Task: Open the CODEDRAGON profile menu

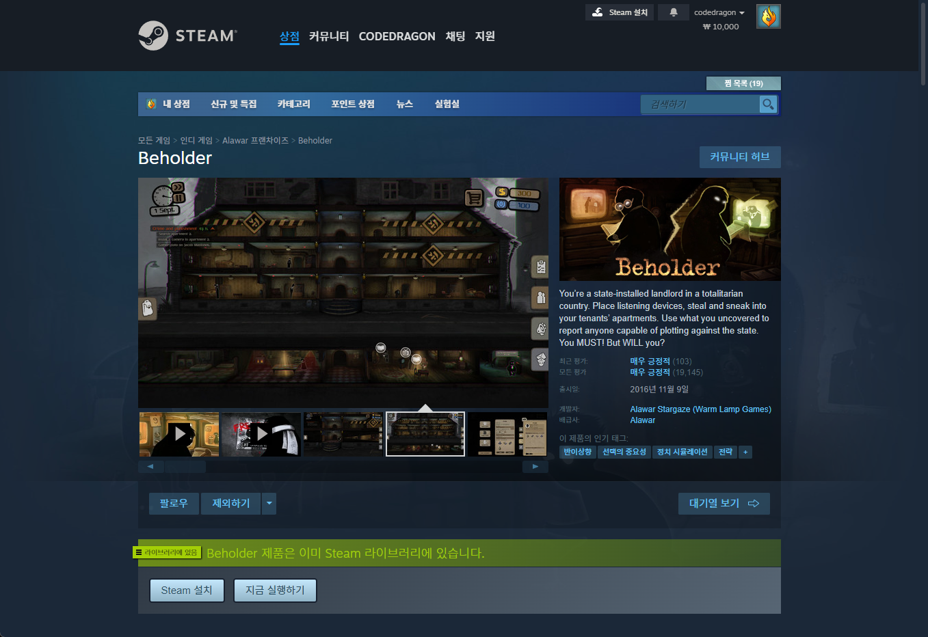Action: (397, 36)
